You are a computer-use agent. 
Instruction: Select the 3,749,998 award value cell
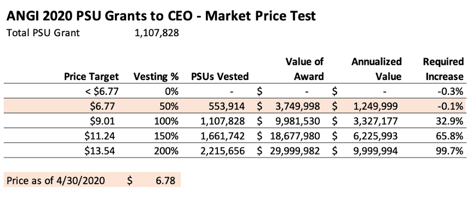(x=297, y=106)
